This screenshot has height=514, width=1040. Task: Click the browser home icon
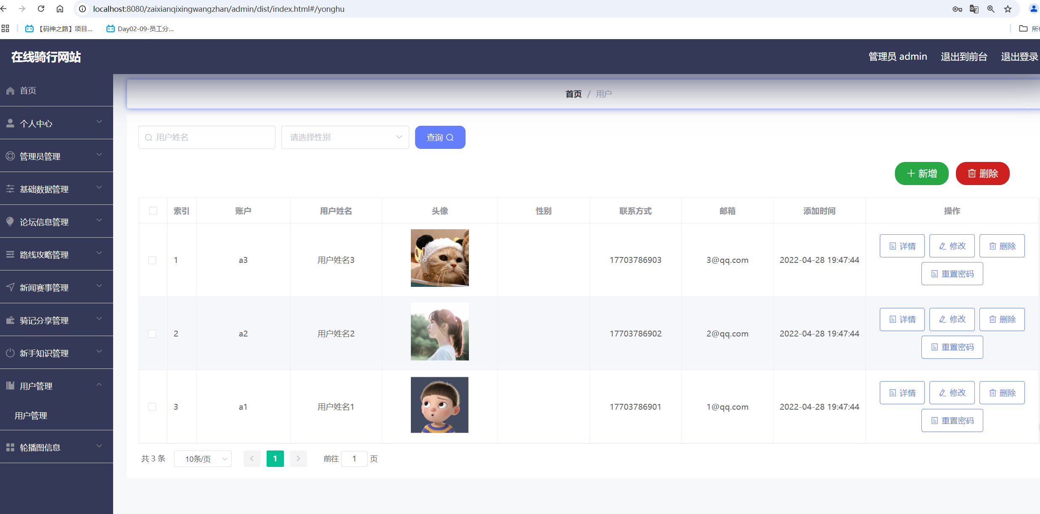pyautogui.click(x=60, y=9)
